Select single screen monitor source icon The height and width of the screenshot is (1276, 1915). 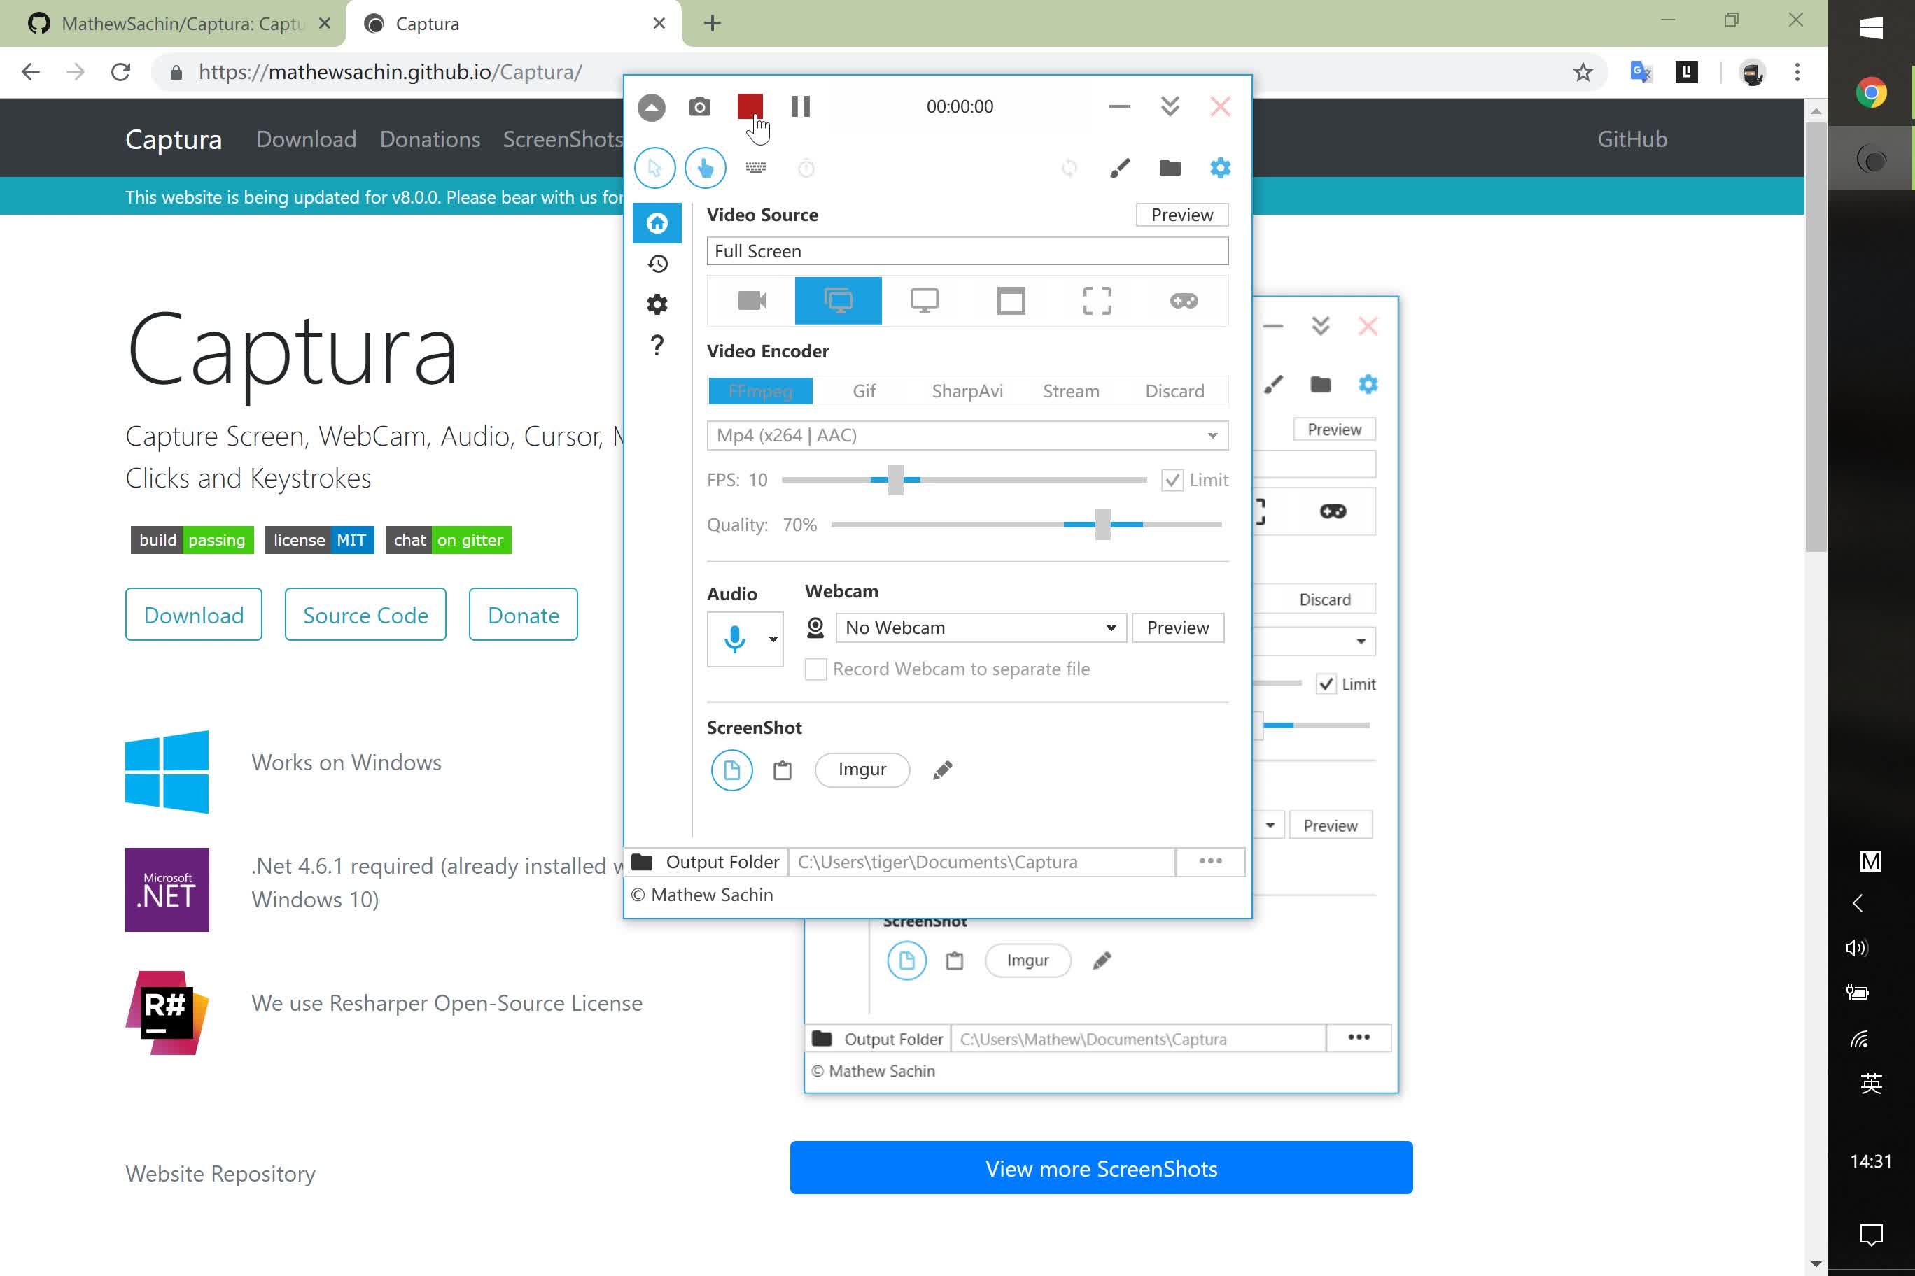[x=924, y=301]
